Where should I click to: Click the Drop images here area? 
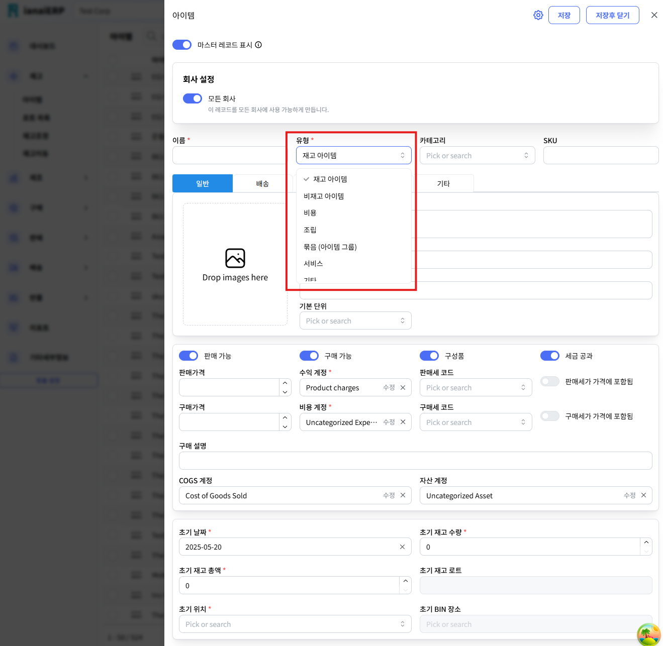(x=235, y=264)
